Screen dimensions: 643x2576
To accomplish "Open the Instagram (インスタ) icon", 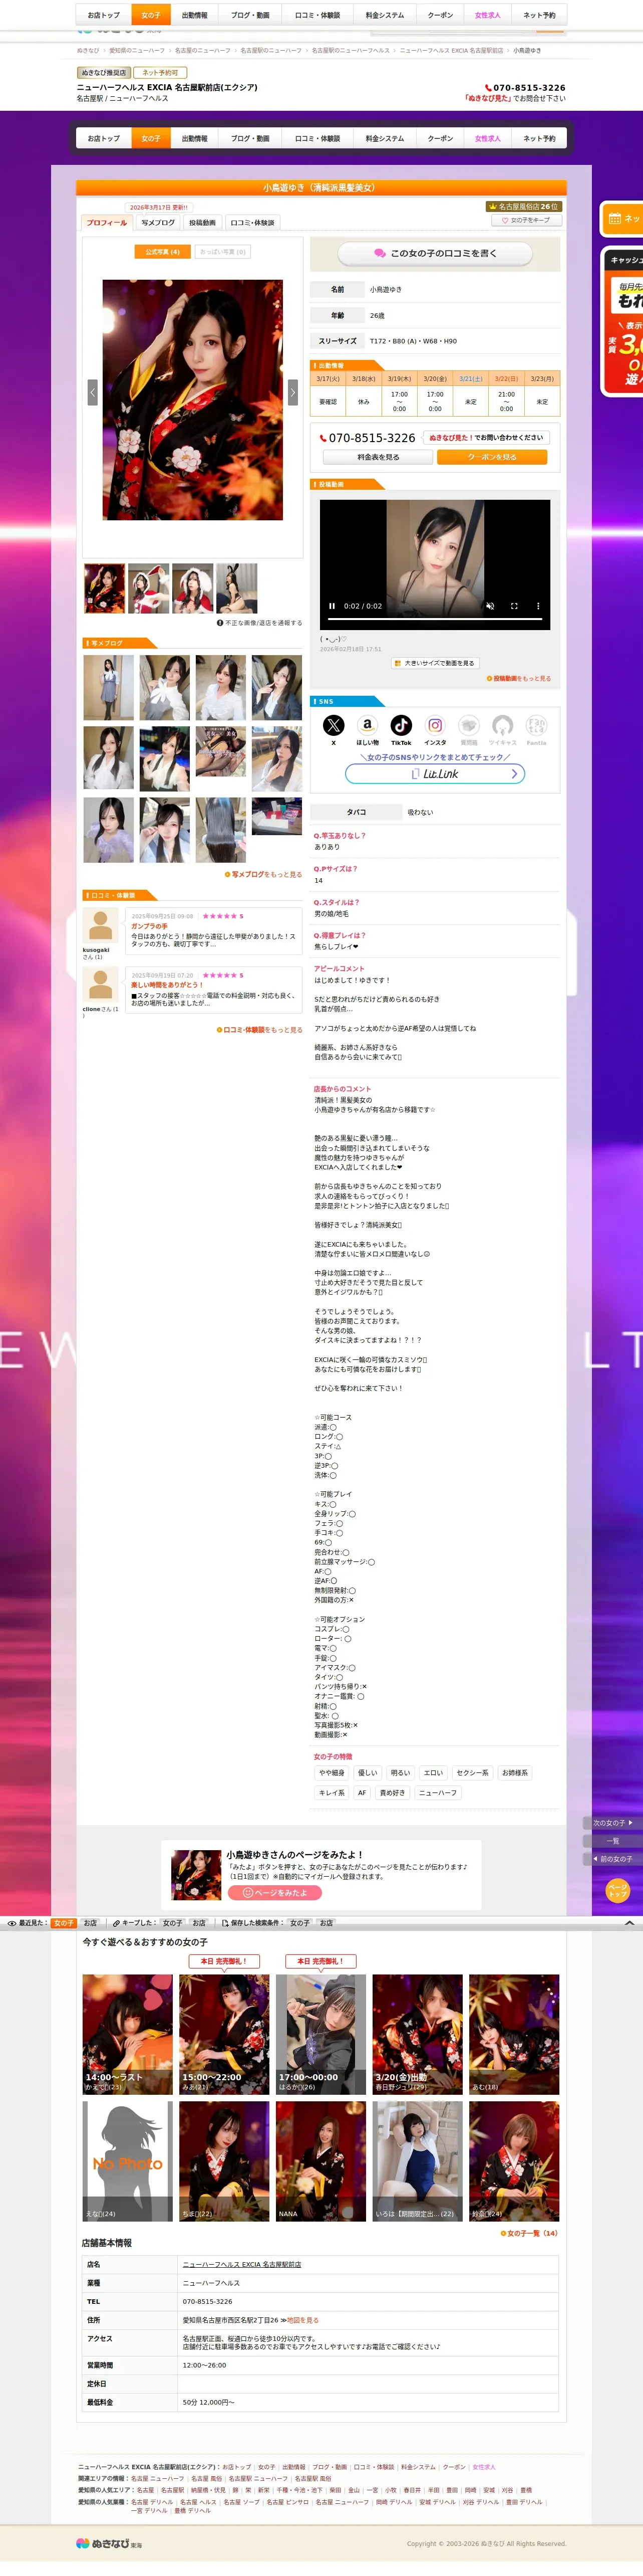I will pyautogui.click(x=435, y=726).
